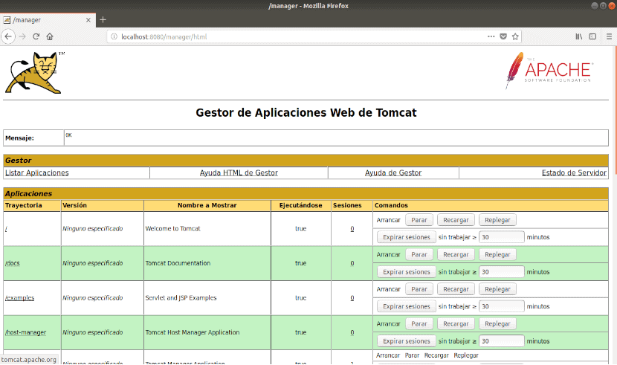Toggle the Firefox sidebar icon
The image size is (617, 365).
(592, 36)
